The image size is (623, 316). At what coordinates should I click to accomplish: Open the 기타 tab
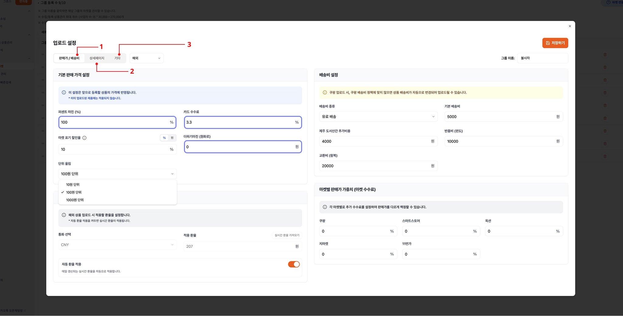(x=117, y=58)
